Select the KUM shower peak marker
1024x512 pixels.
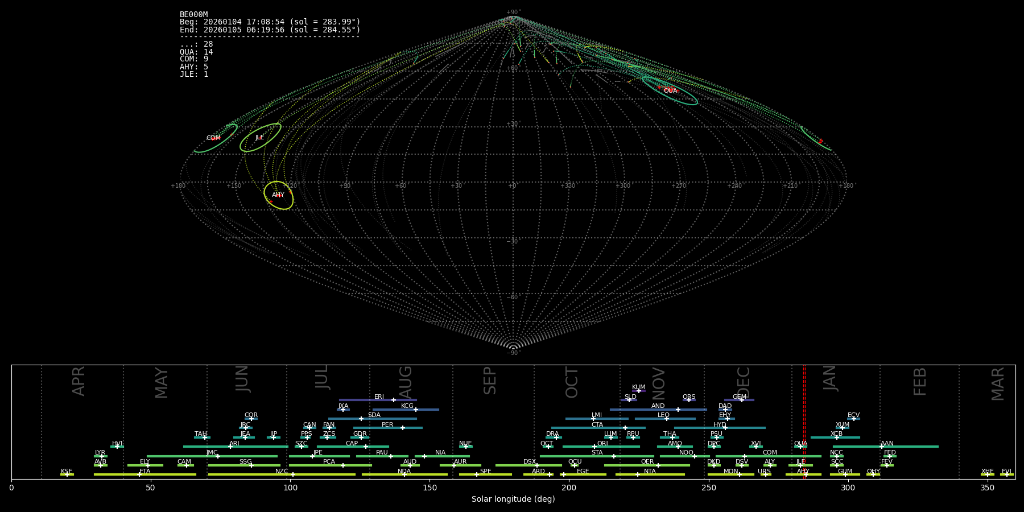click(638, 391)
